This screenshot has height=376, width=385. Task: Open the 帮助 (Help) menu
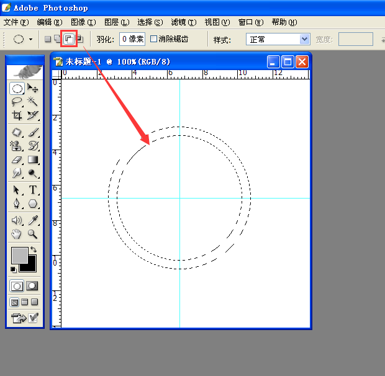(284, 22)
